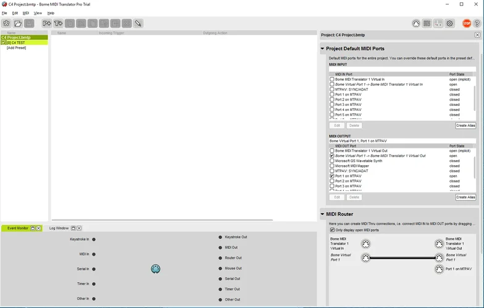This screenshot has height=308, width=484.
Task: Uncheck Port 1 on MTPAV output port
Action: [332, 176]
